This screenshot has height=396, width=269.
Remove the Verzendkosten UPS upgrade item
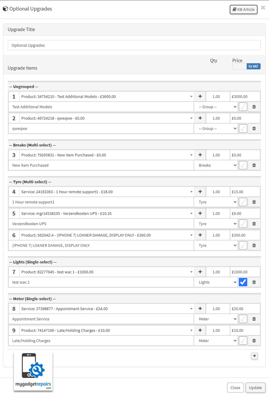click(x=254, y=224)
